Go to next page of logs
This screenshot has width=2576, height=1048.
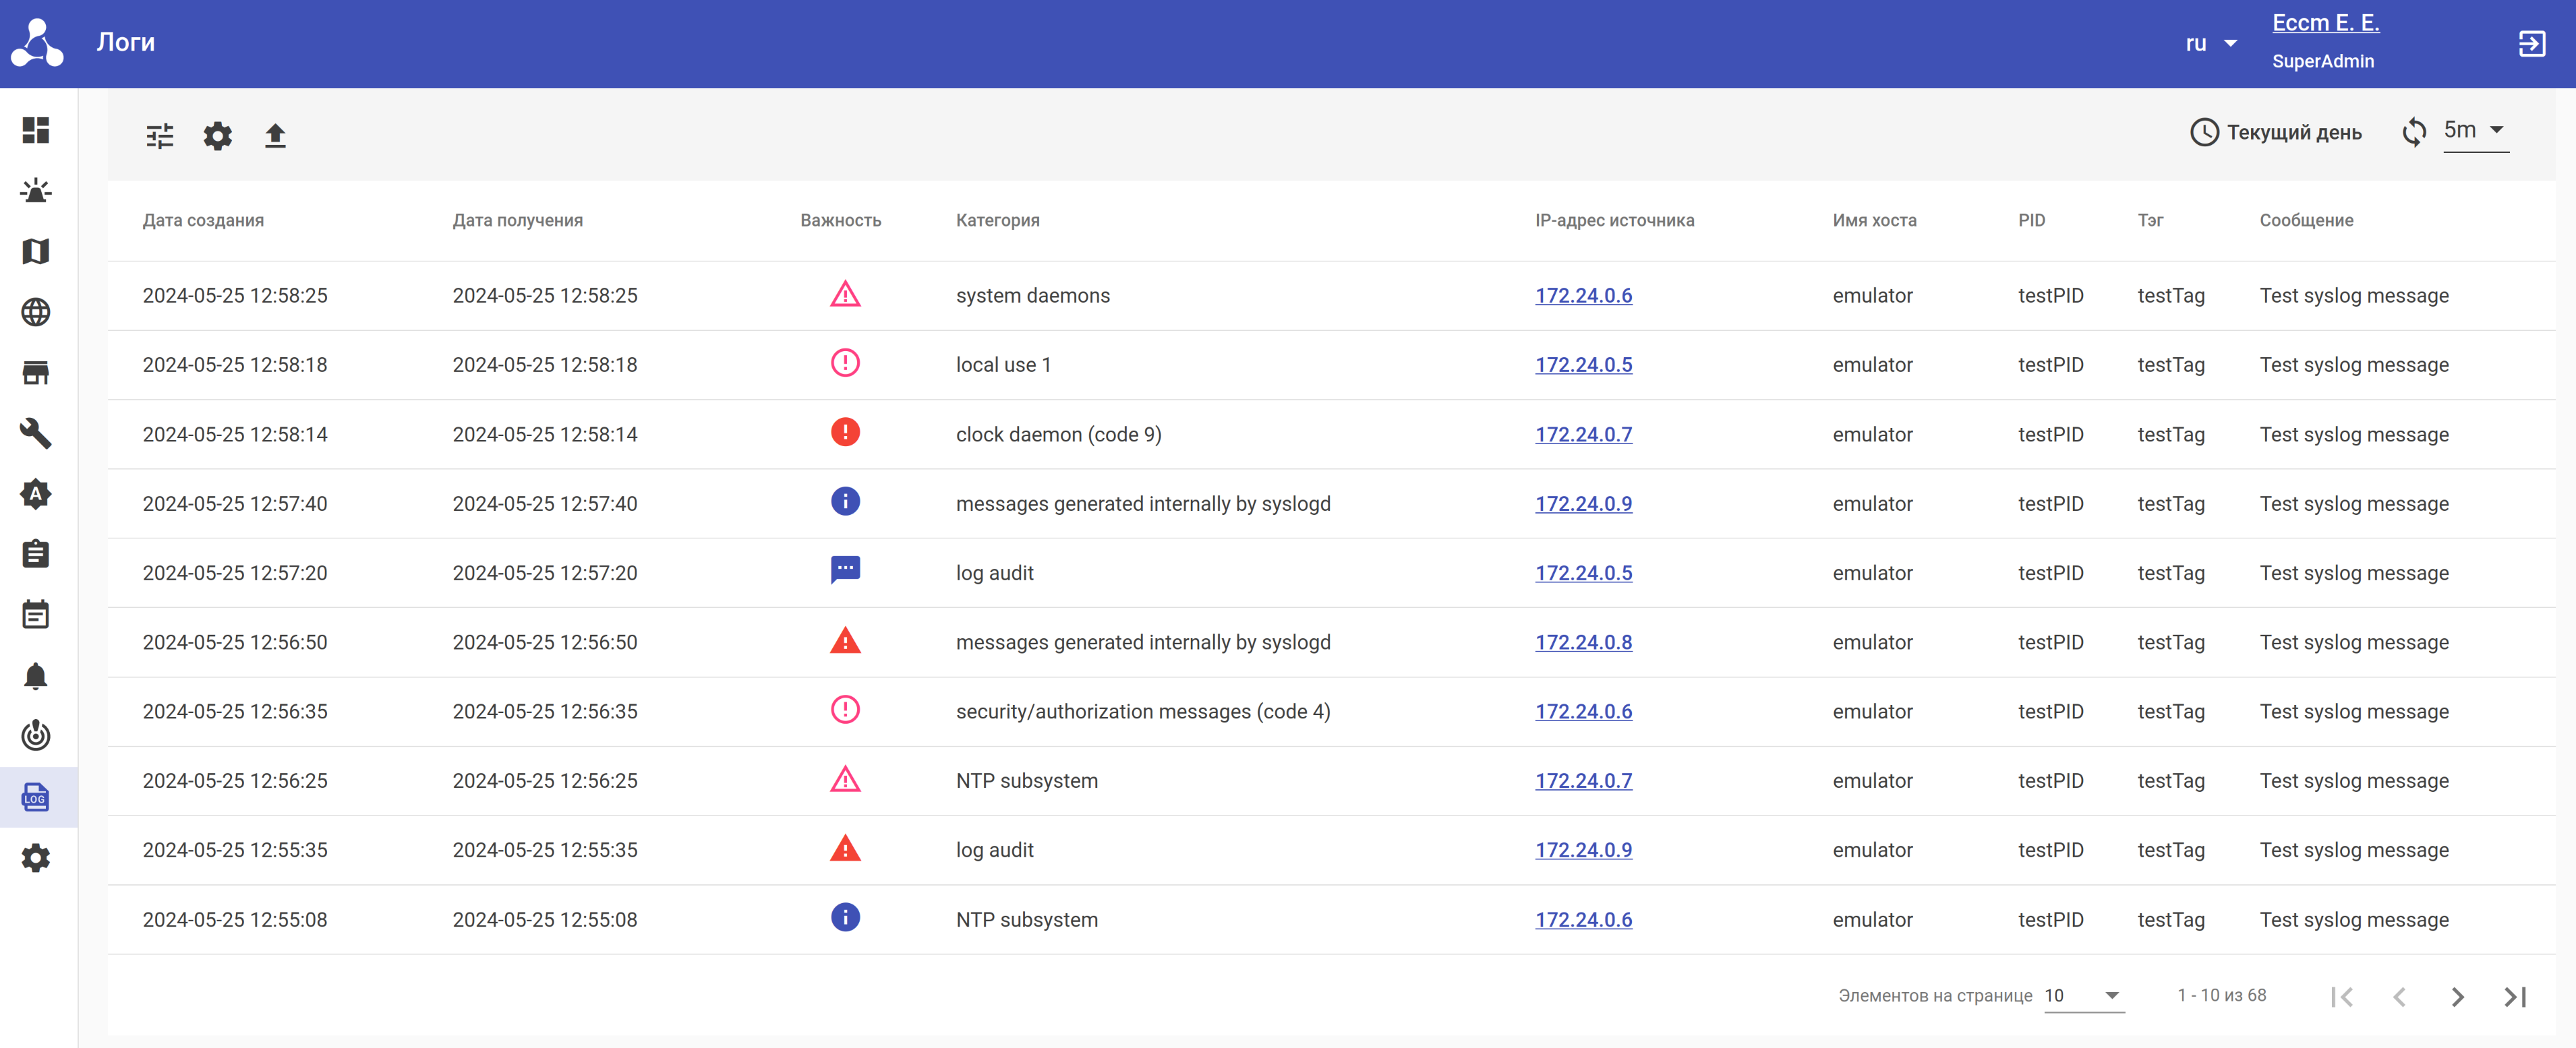[2457, 996]
